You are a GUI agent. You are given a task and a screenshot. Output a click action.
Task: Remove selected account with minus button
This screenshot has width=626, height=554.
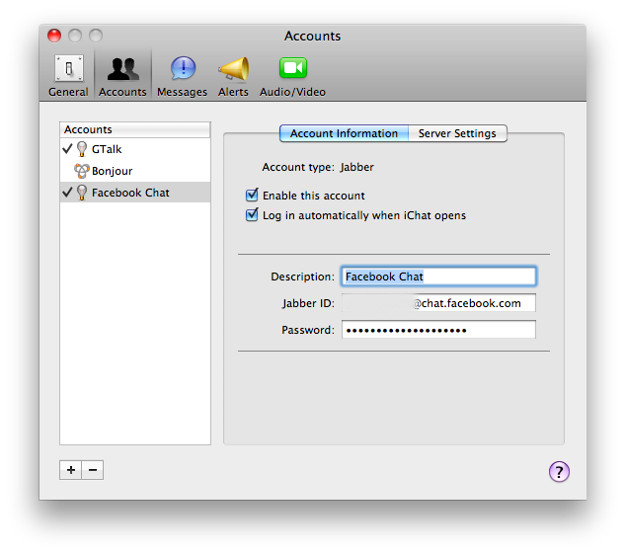(93, 470)
